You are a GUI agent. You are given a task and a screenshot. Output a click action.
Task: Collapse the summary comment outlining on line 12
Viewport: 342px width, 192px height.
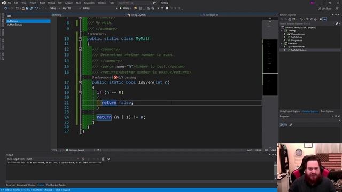pyautogui.click(x=80, y=49)
